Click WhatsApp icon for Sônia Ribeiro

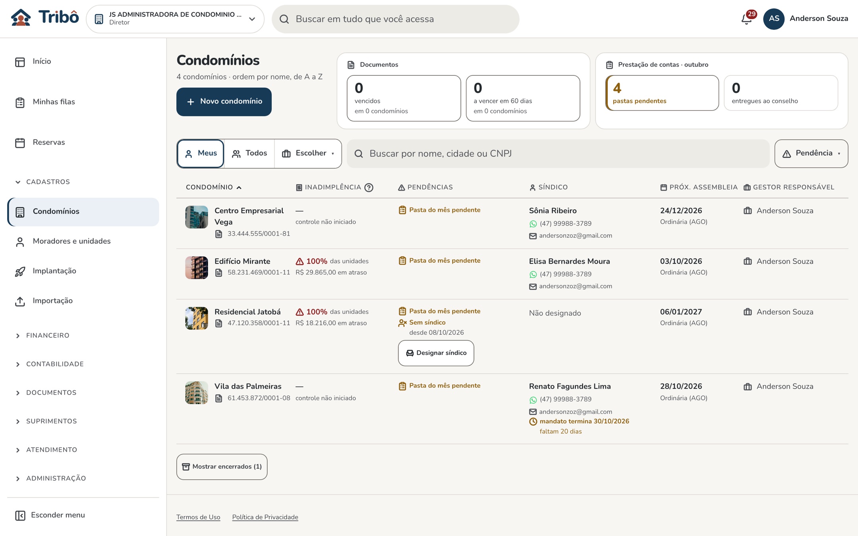533,224
